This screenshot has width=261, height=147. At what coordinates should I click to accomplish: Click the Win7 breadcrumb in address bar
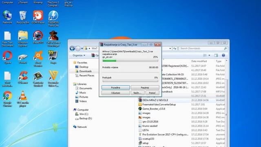point(94,48)
